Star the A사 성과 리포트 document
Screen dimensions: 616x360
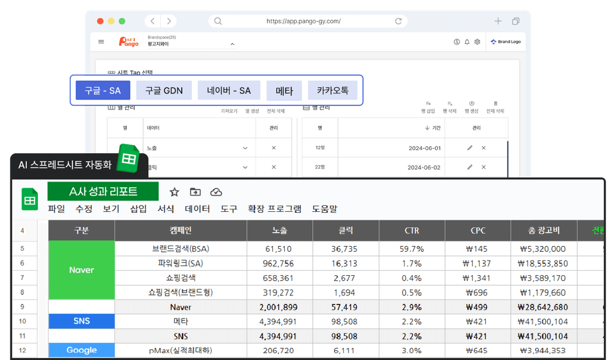tap(175, 192)
